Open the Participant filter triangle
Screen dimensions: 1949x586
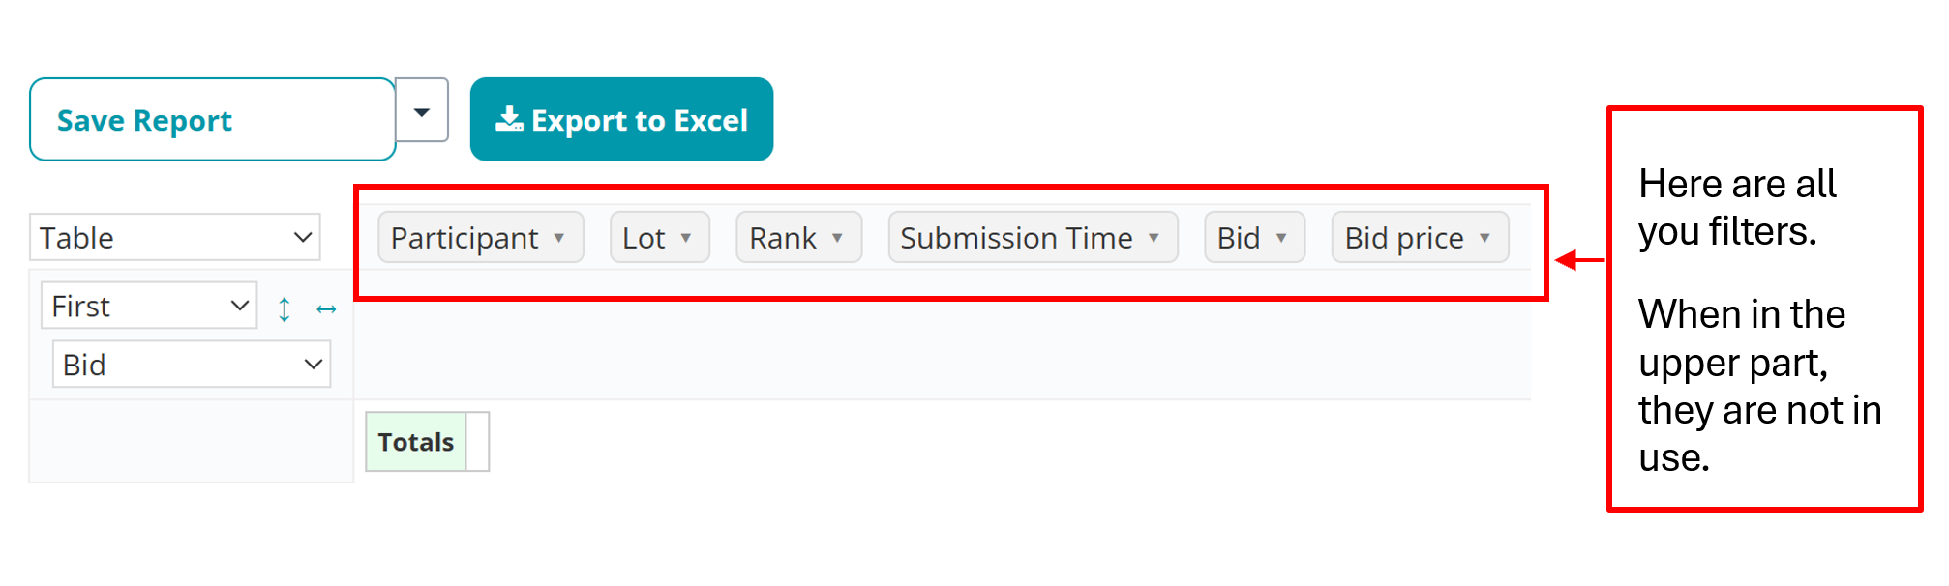pos(559,238)
